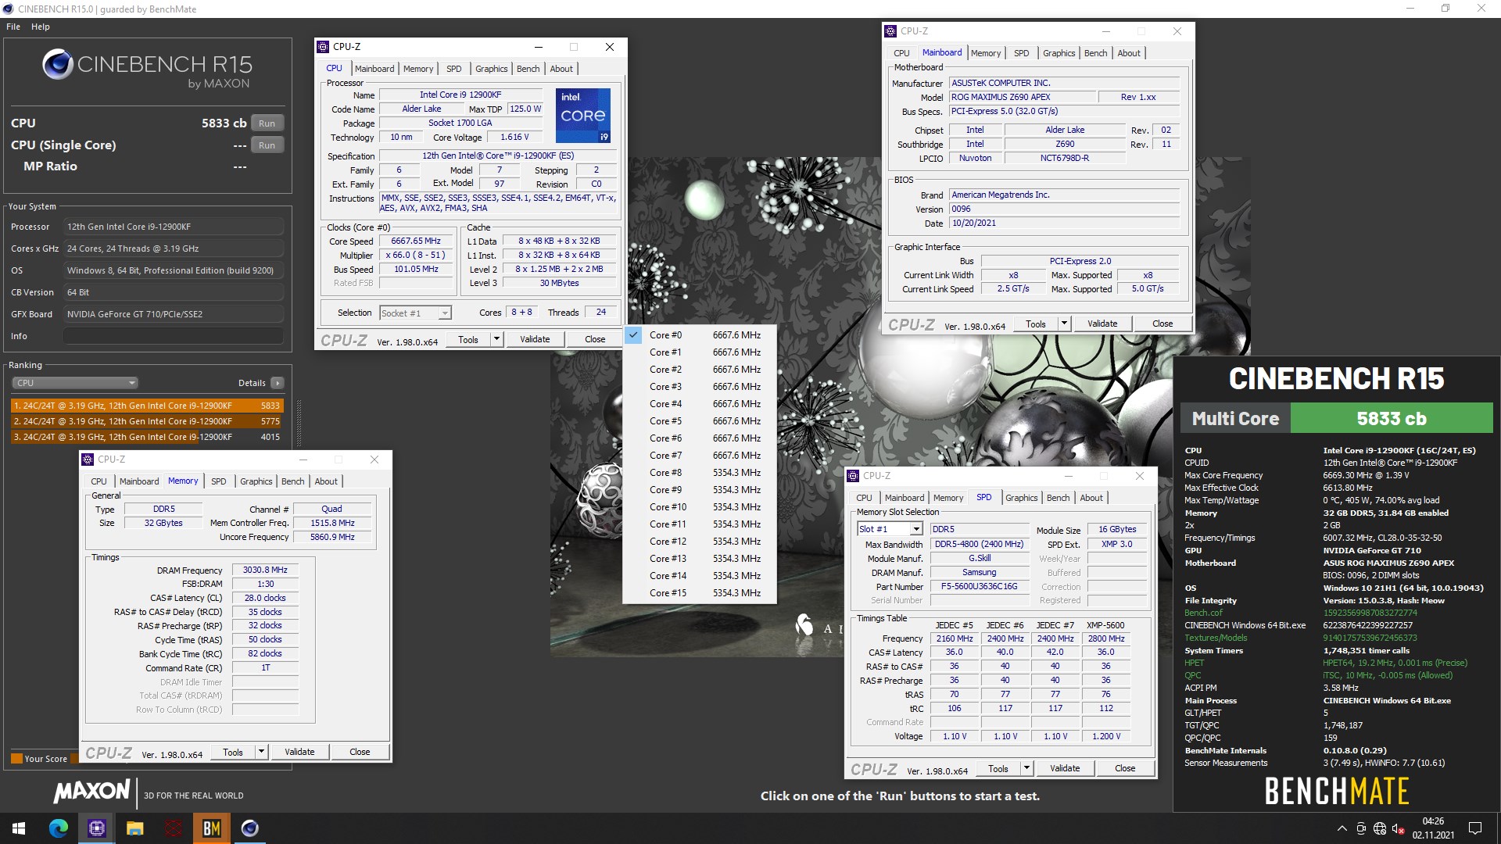Click the CPU-Z title icon in the Memory window
1501x844 pixels.
coord(88,460)
